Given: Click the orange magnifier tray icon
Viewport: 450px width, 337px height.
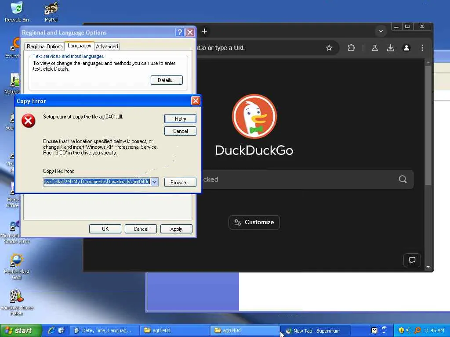Looking at the screenshot, I should (x=417, y=330).
